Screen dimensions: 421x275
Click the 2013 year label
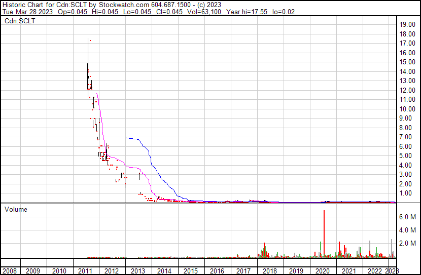click(x=138, y=270)
